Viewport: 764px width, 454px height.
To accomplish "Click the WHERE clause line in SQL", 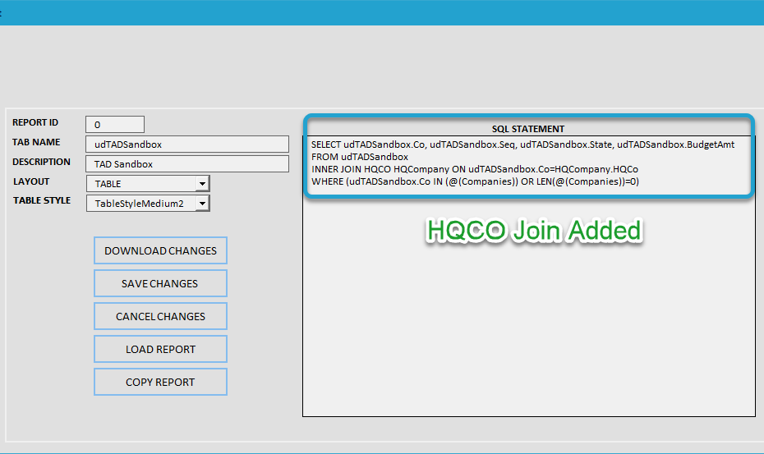I will point(475,181).
